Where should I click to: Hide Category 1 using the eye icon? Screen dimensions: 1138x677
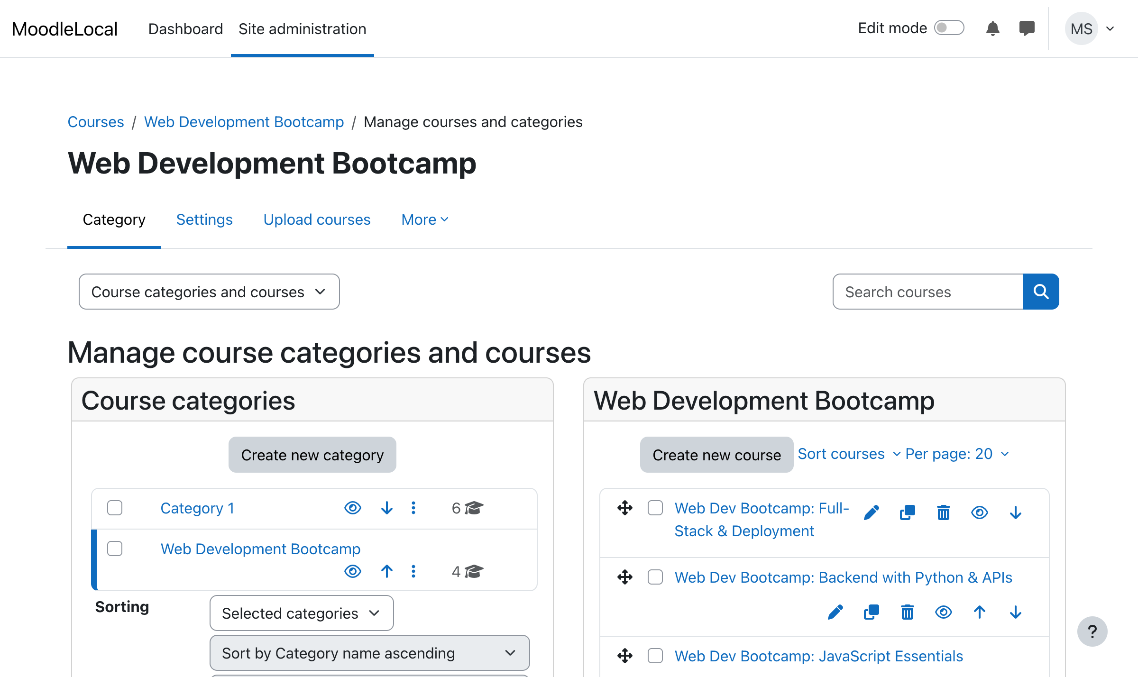(x=353, y=508)
